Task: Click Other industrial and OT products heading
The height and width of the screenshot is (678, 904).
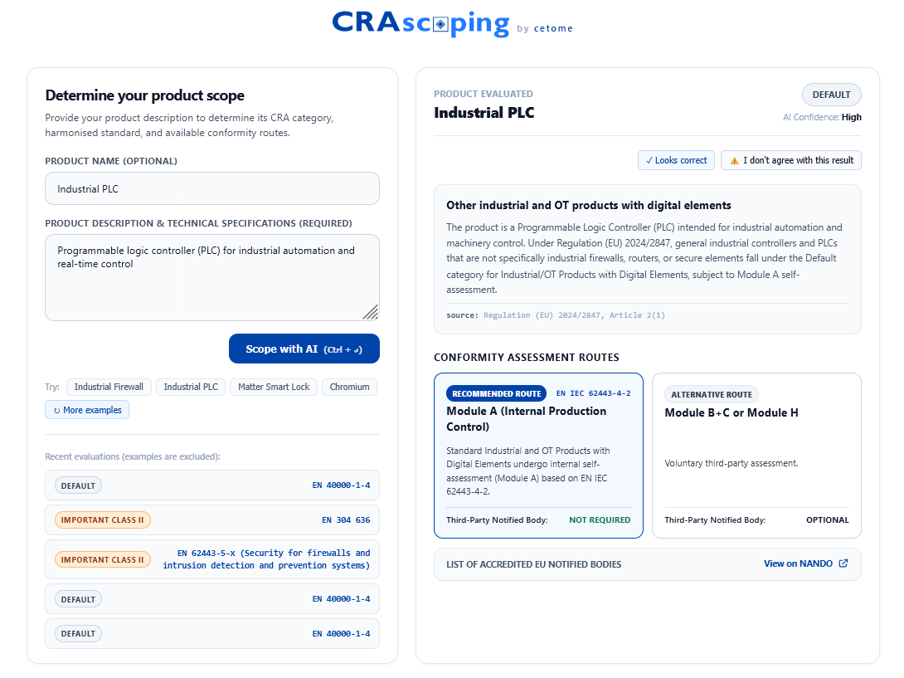Action: point(589,206)
